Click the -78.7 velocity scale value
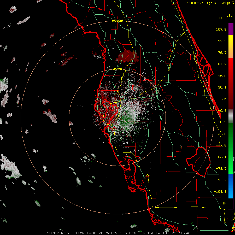235x235 pixels. click(x=221, y=168)
